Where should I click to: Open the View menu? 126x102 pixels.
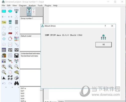15,6
